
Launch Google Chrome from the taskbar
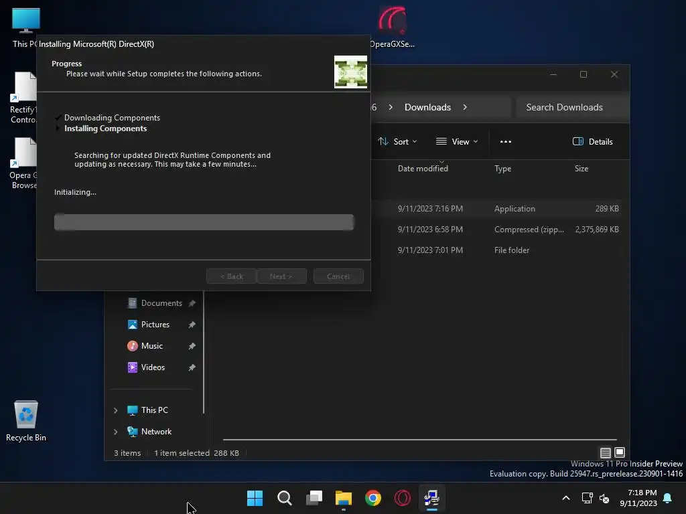point(373,498)
